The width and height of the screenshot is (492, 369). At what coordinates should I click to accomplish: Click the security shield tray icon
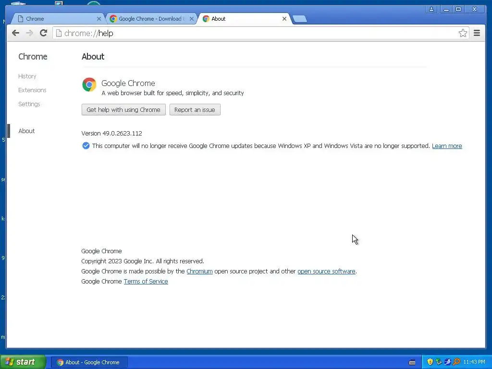point(430,362)
